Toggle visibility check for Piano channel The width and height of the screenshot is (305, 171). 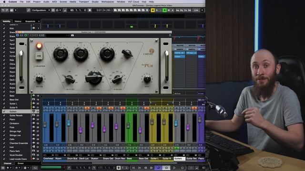pos(4,119)
